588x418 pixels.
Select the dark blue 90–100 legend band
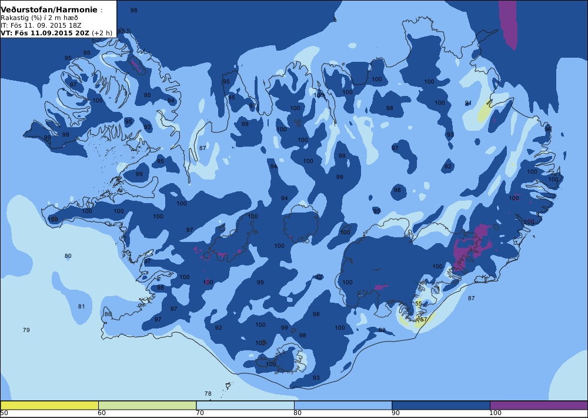(440, 405)
